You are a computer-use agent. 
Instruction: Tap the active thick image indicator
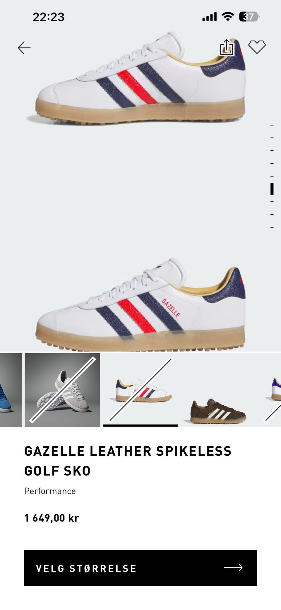click(272, 189)
